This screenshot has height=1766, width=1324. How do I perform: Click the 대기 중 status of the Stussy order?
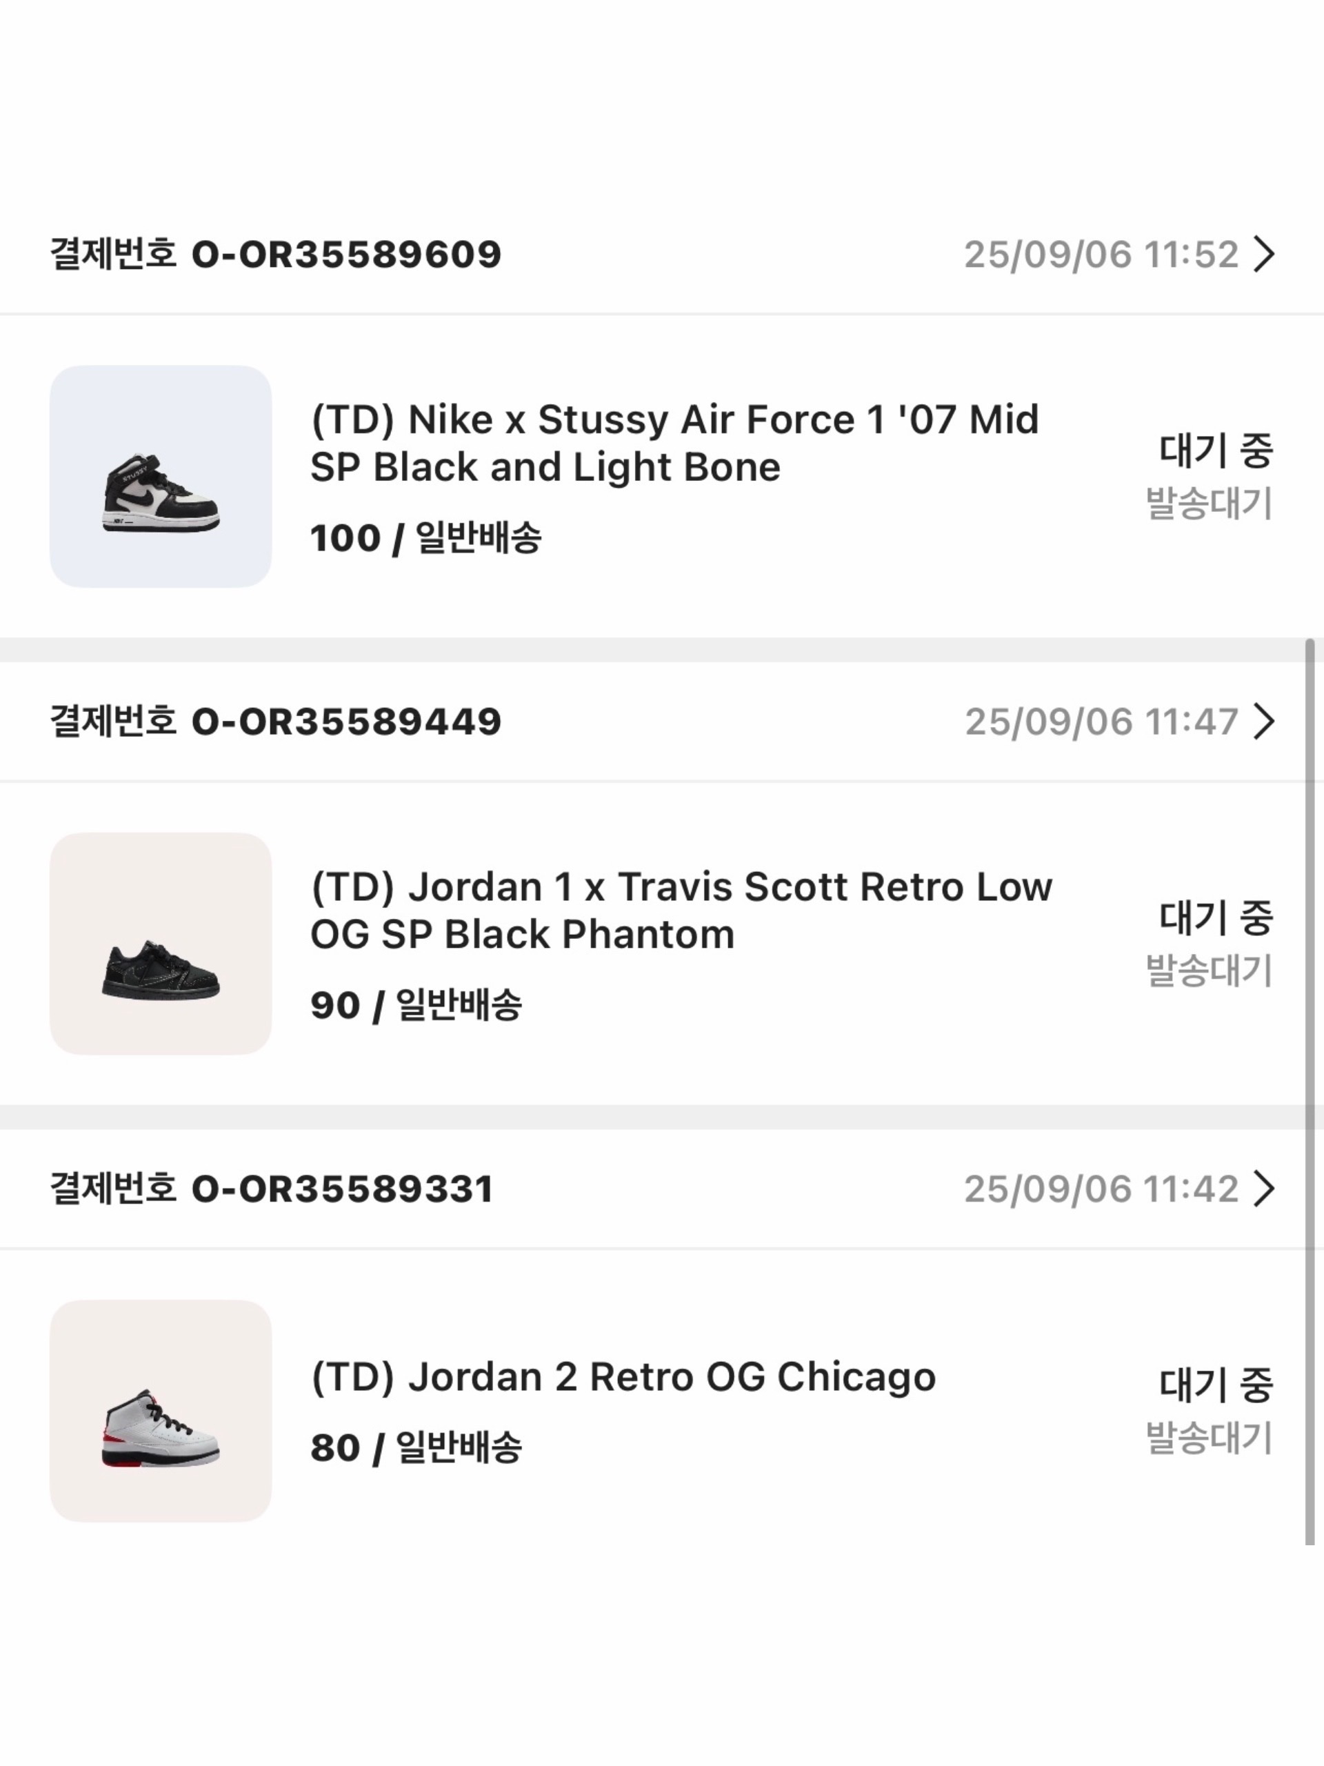tap(1214, 450)
